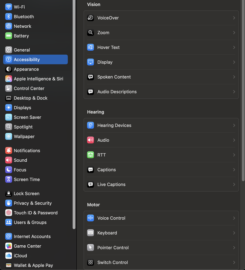Click the Network globe icon
Screen dimensions: 245x270
[9, 26]
